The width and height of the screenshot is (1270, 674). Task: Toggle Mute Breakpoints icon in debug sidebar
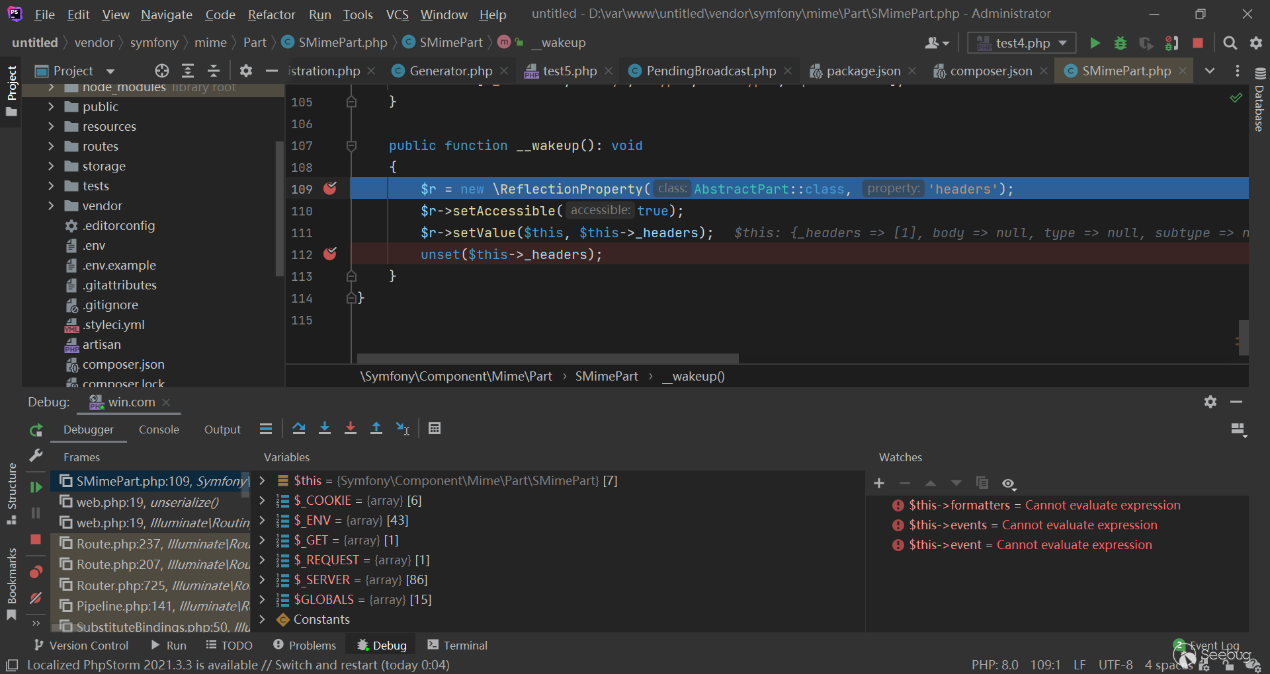click(x=36, y=598)
